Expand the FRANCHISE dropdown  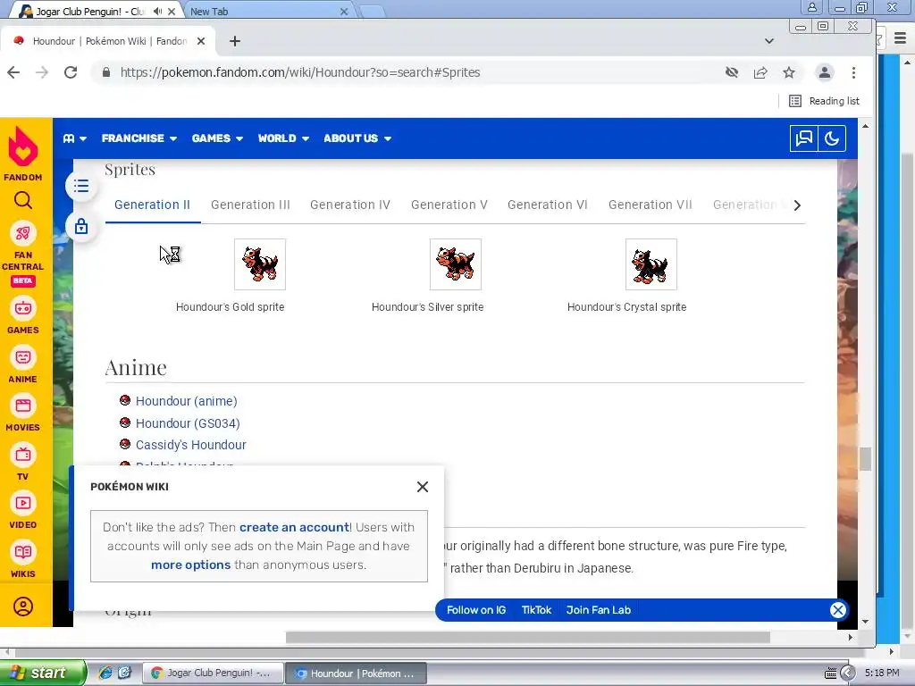coord(139,138)
